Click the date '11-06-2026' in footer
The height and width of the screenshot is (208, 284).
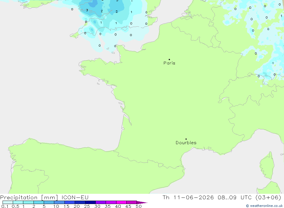(x=194, y=198)
